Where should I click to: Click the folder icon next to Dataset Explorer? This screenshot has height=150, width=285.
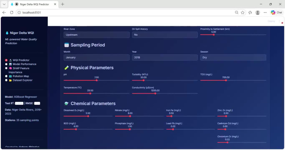click(10, 80)
